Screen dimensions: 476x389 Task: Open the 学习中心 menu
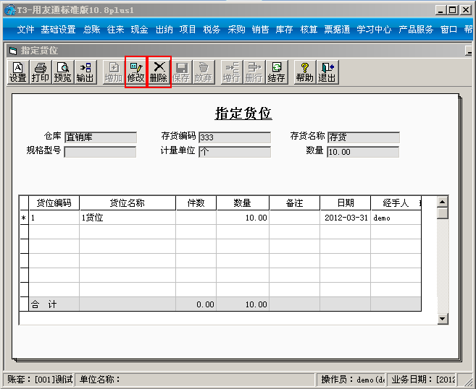(x=374, y=30)
